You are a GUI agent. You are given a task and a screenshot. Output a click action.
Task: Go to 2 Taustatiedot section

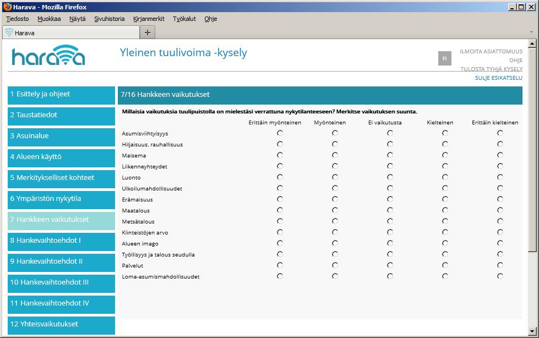tap(61, 116)
